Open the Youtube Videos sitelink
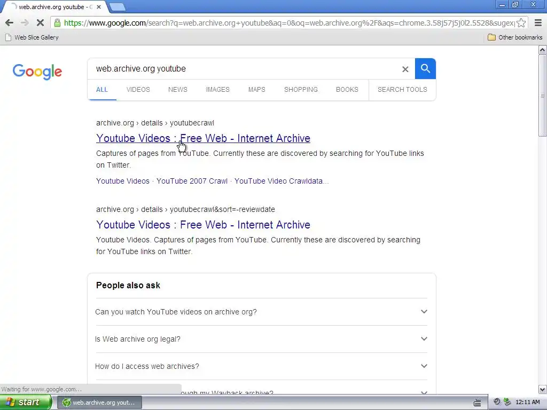The height and width of the screenshot is (410, 547). point(123,181)
